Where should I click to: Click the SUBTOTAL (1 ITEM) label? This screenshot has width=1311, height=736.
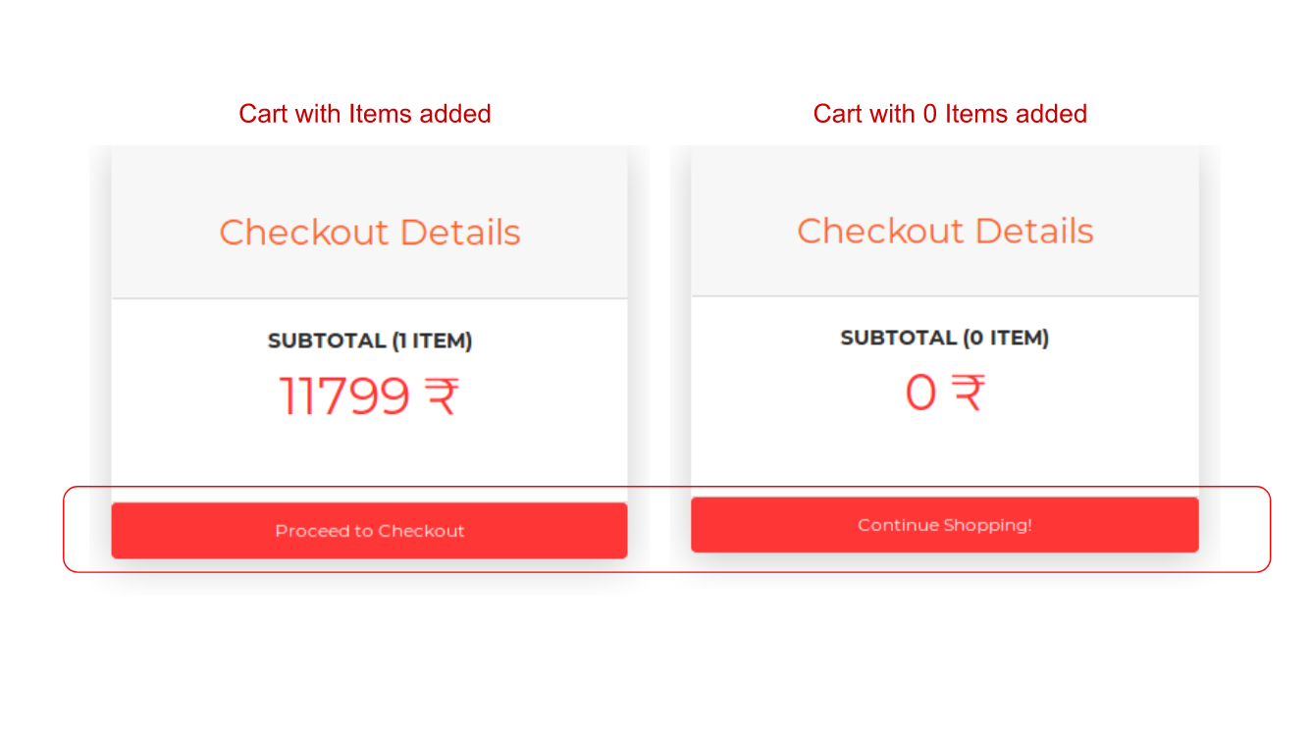coord(369,342)
